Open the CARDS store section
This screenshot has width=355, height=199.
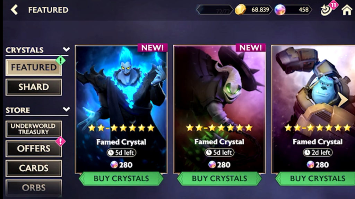coord(34,168)
